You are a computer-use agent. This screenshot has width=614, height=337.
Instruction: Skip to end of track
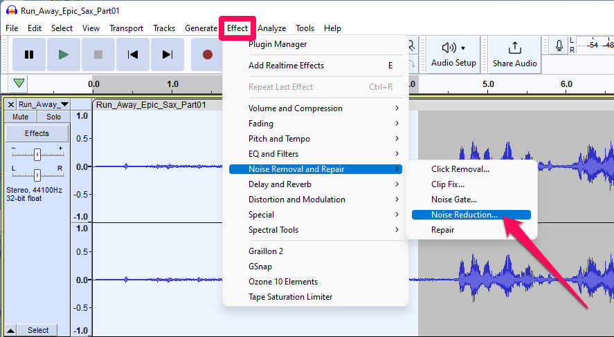[x=168, y=55]
